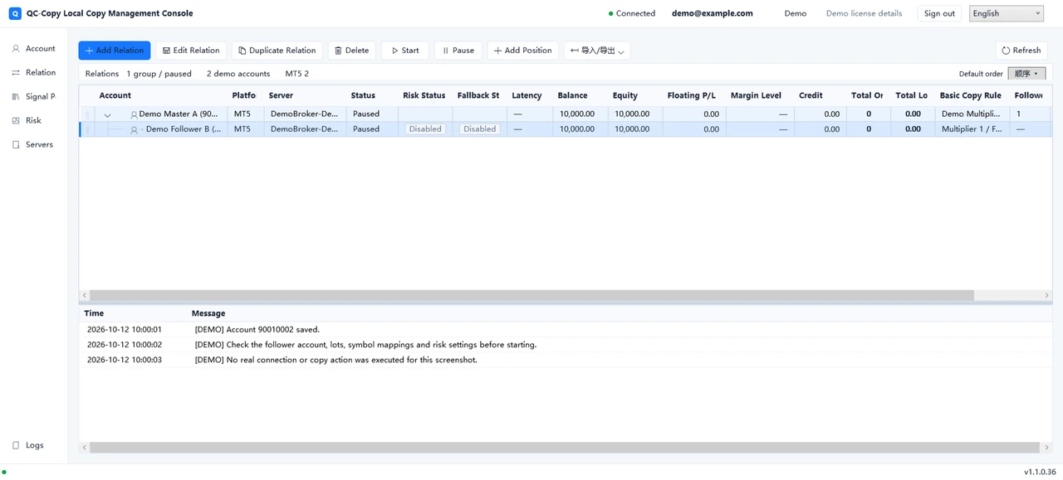Image resolution: width=1063 pixels, height=480 pixels.
Task: Click the Disabled Fallback Status tag
Action: 480,129
